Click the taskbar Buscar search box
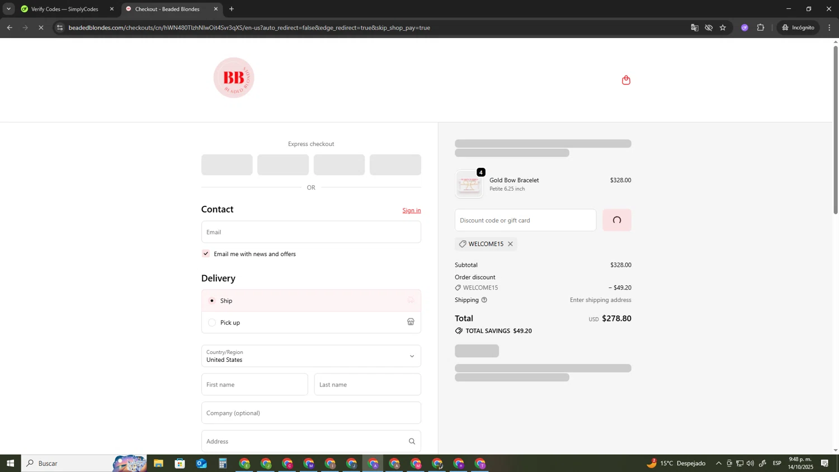This screenshot has height=472, width=839. click(x=84, y=463)
